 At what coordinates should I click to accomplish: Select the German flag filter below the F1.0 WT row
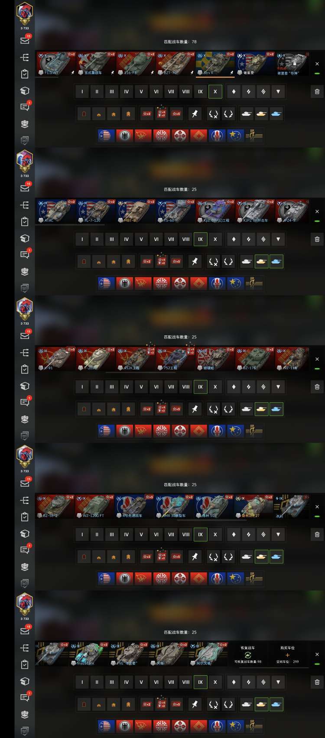tap(125, 136)
